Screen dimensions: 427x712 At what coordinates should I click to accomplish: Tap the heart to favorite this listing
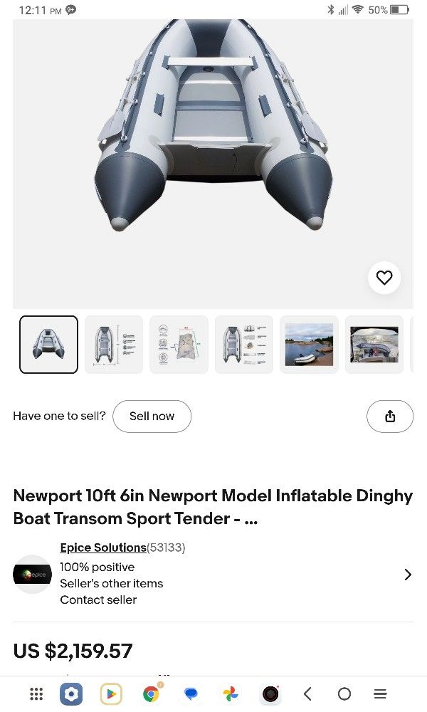[x=384, y=278]
